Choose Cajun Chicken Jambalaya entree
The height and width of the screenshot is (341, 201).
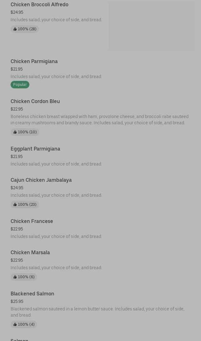pyautogui.click(x=41, y=180)
